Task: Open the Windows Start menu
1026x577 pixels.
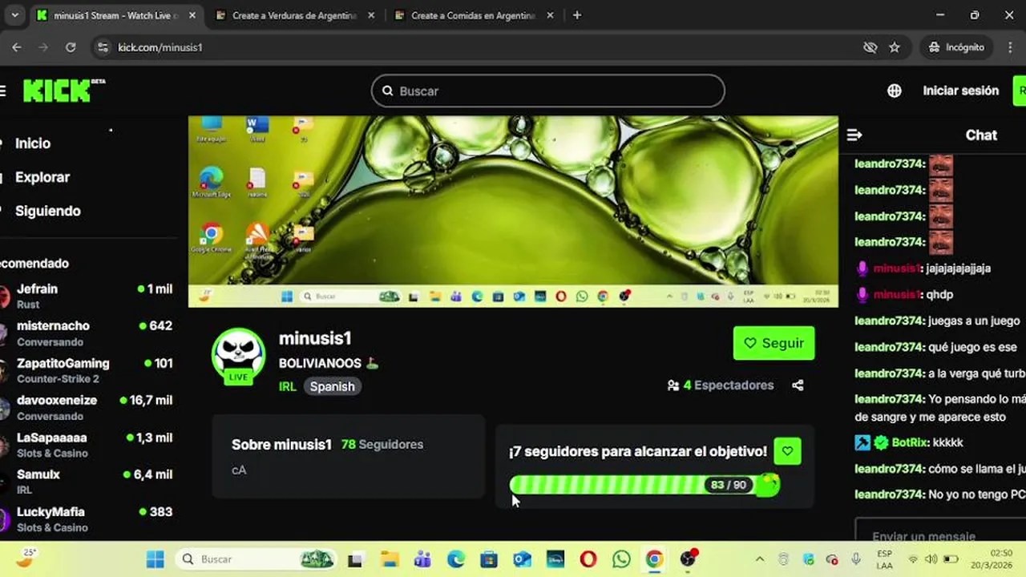Action: [x=155, y=559]
